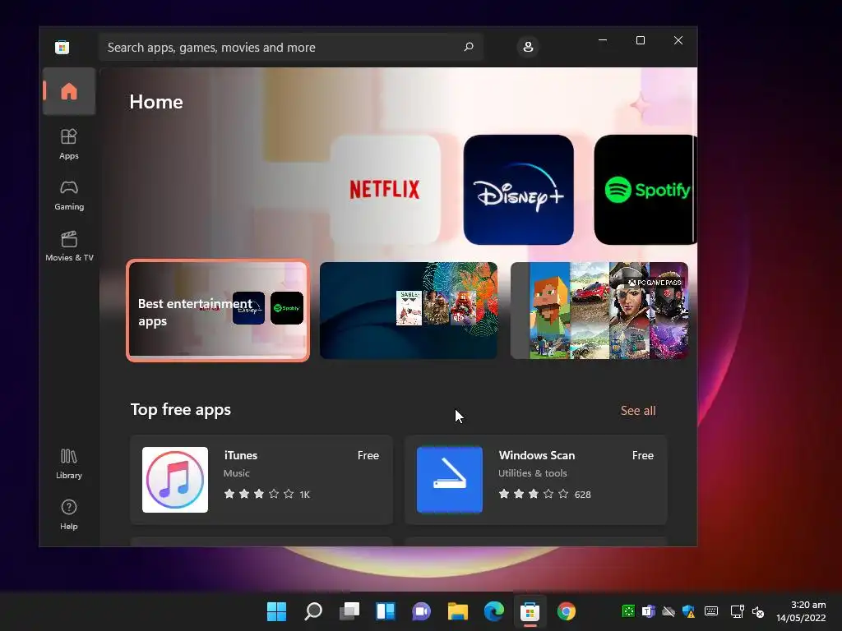The width and height of the screenshot is (842, 631).
Task: Click the Home page heading
Action: pos(156,102)
